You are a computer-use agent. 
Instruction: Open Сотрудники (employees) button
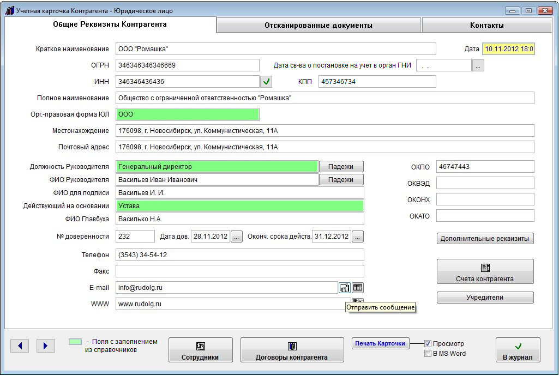[200, 350]
